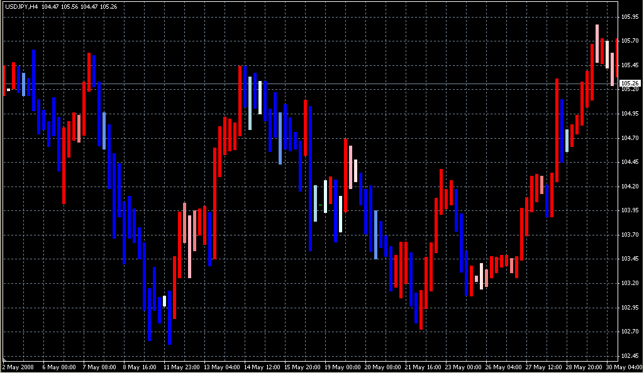644x373 pixels.
Task: Click the 26 May 04:00 time label
Action: pos(504,367)
